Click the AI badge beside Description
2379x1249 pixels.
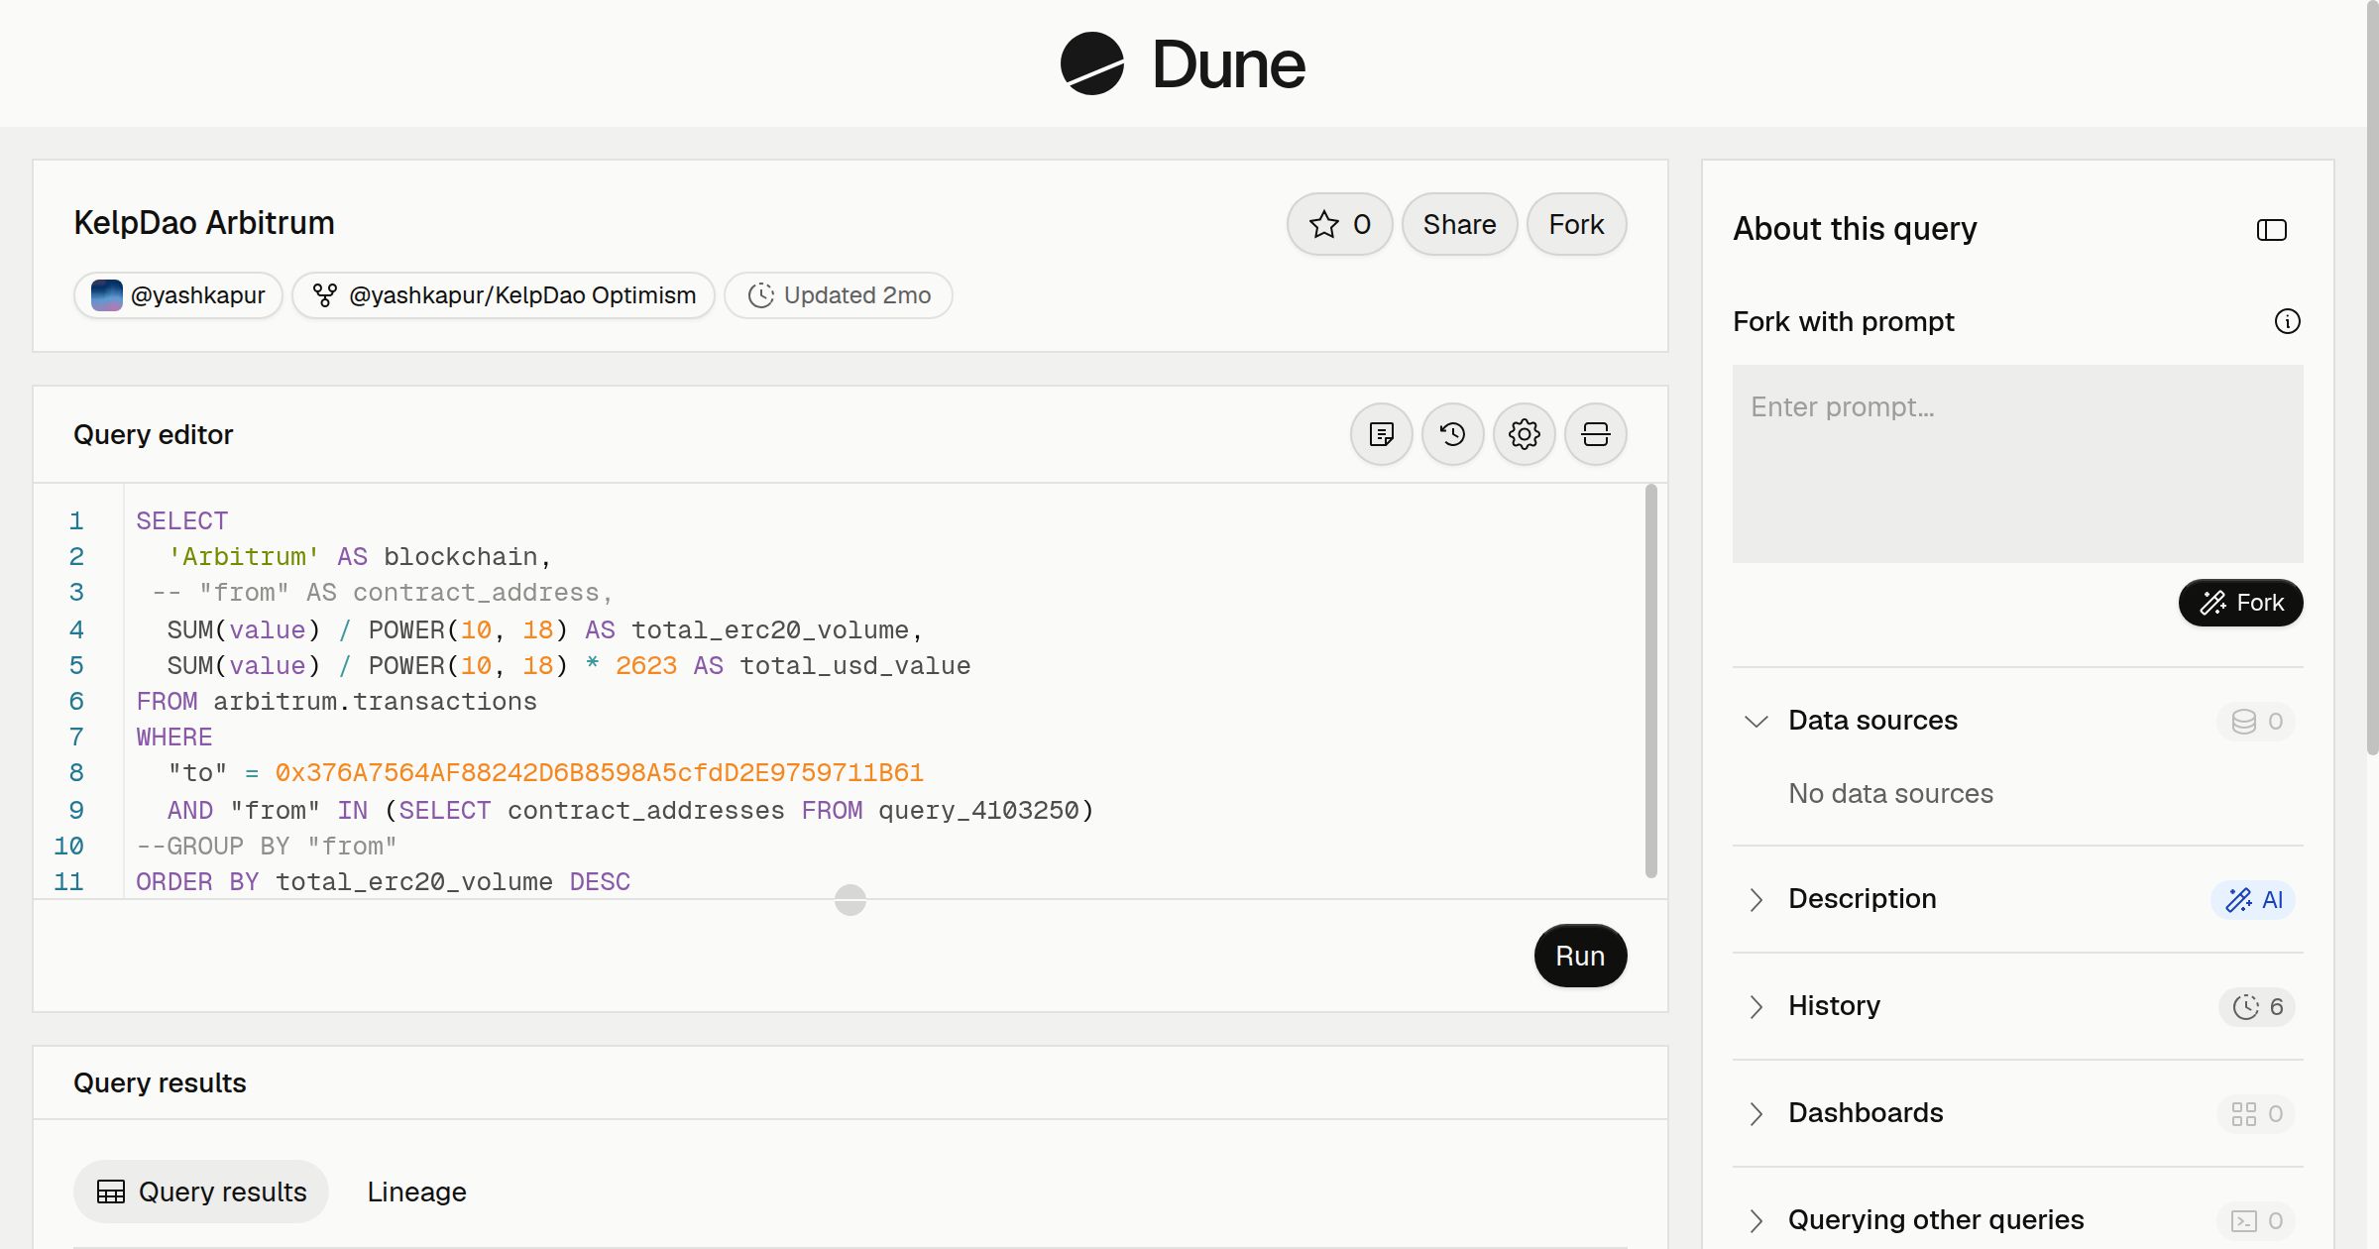pos(2253,900)
